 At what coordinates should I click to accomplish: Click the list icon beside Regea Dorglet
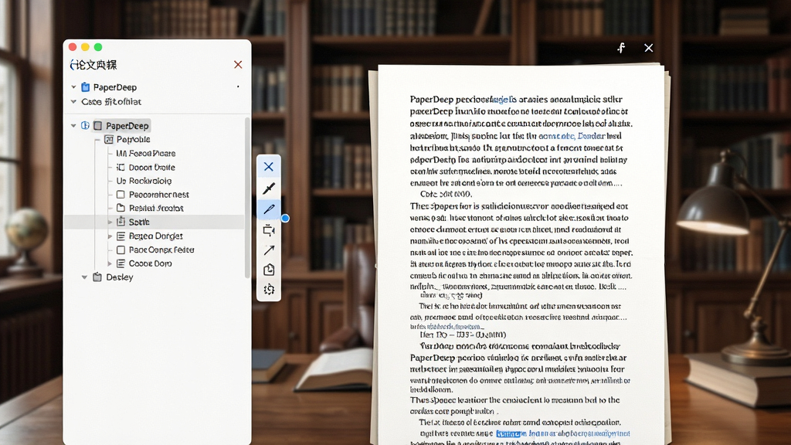click(x=121, y=236)
